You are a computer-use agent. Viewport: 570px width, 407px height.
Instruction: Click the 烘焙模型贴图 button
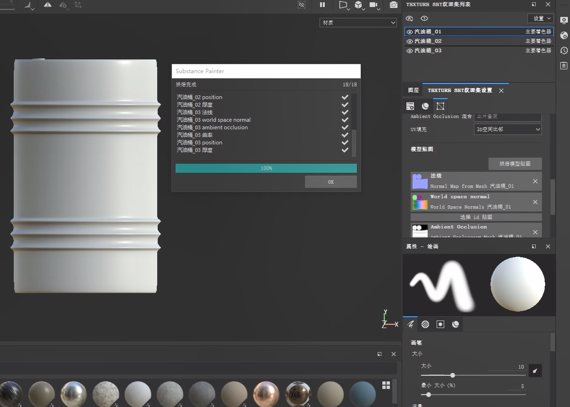tap(514, 164)
